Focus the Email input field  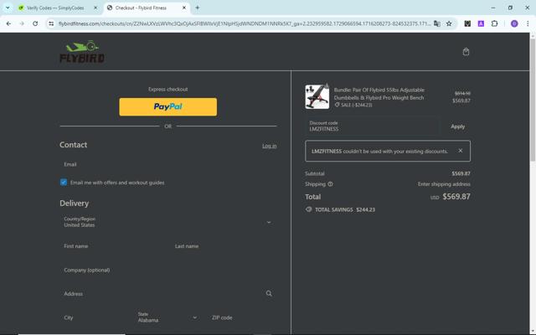pyautogui.click(x=167, y=164)
